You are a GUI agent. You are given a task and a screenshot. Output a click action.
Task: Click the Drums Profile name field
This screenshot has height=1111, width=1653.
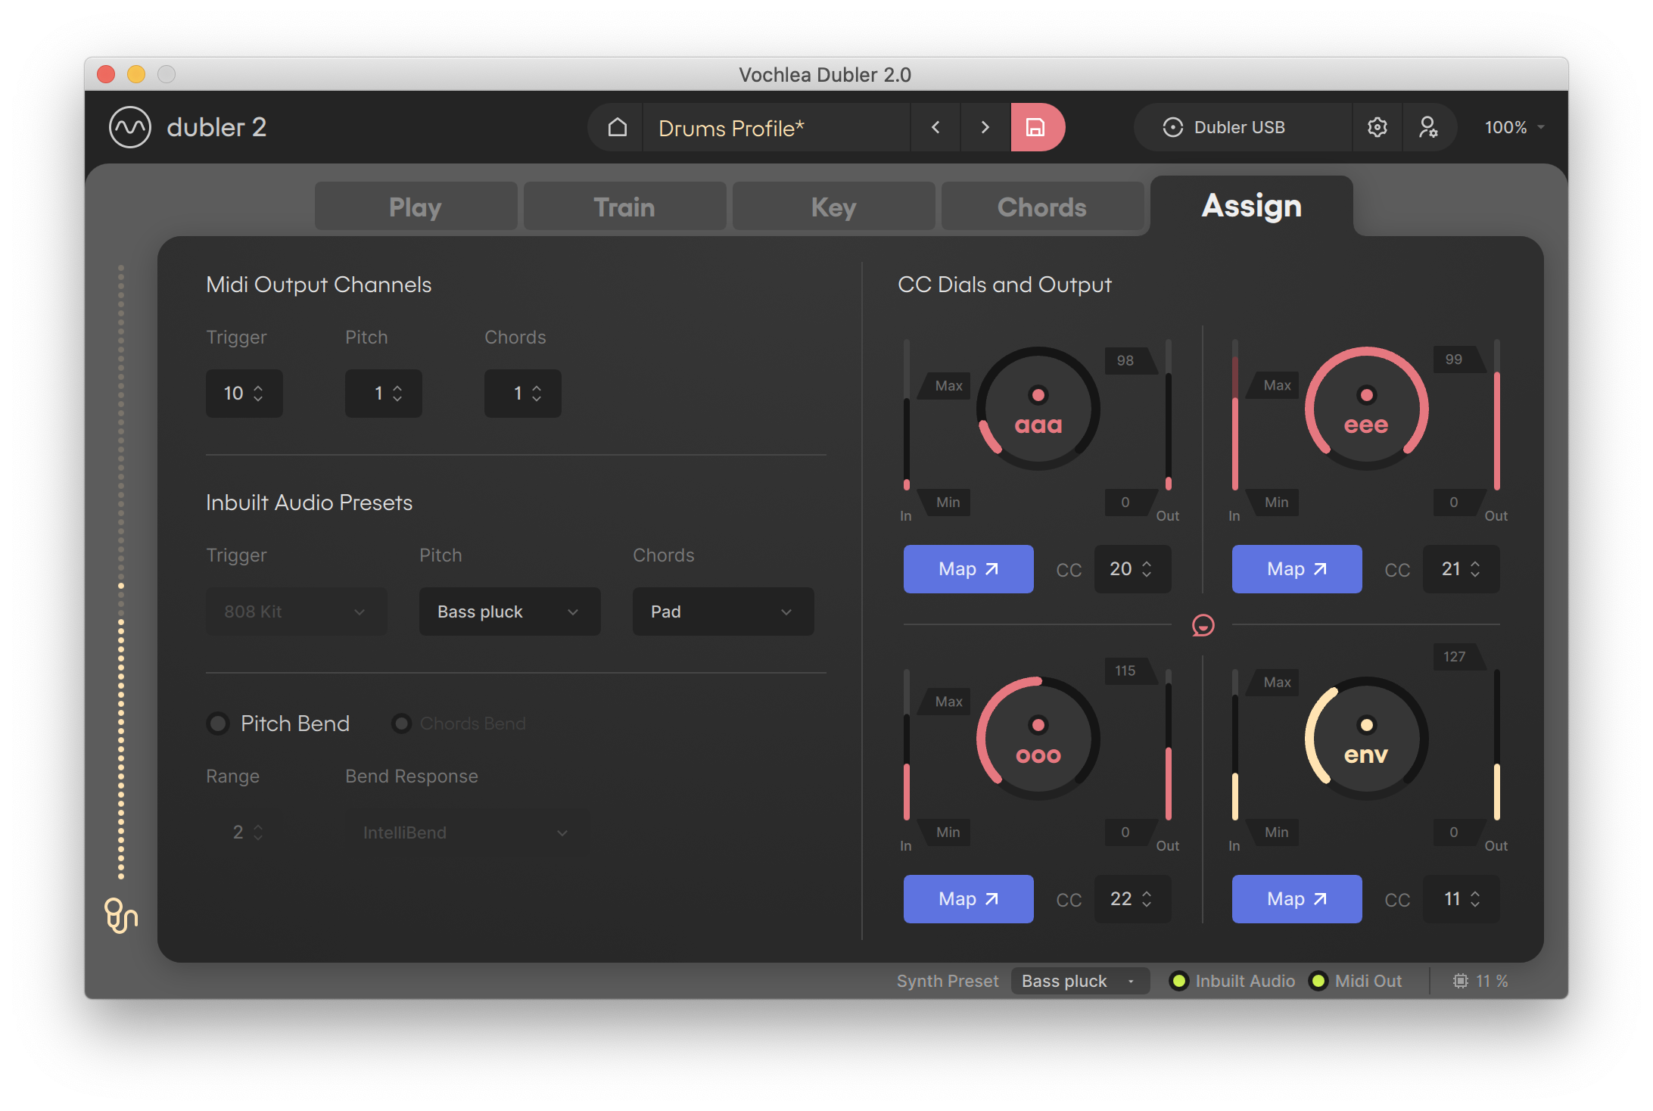[x=776, y=127]
